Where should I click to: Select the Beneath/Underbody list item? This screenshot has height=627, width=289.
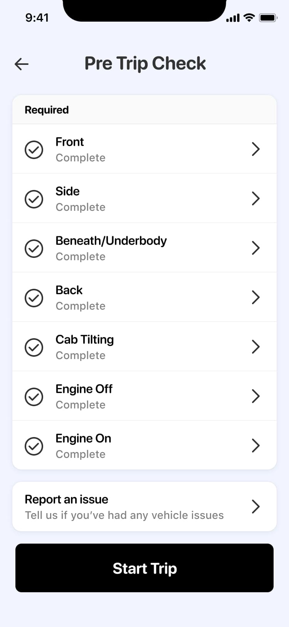[x=144, y=248]
